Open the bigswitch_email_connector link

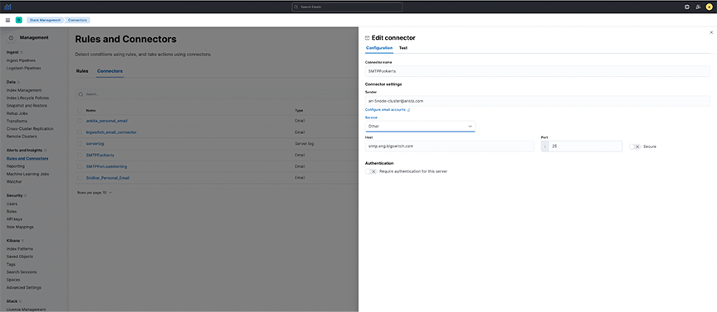pos(111,132)
